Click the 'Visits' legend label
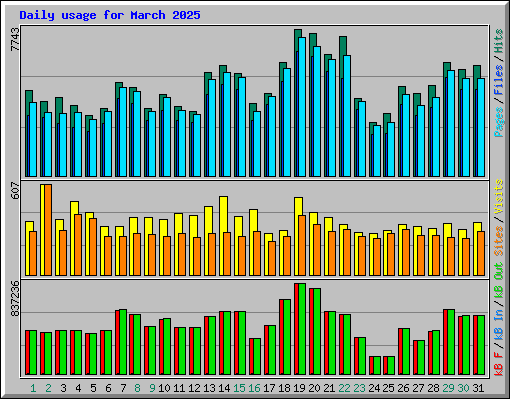Viewport: 510px width, 399px height. pos(499,197)
